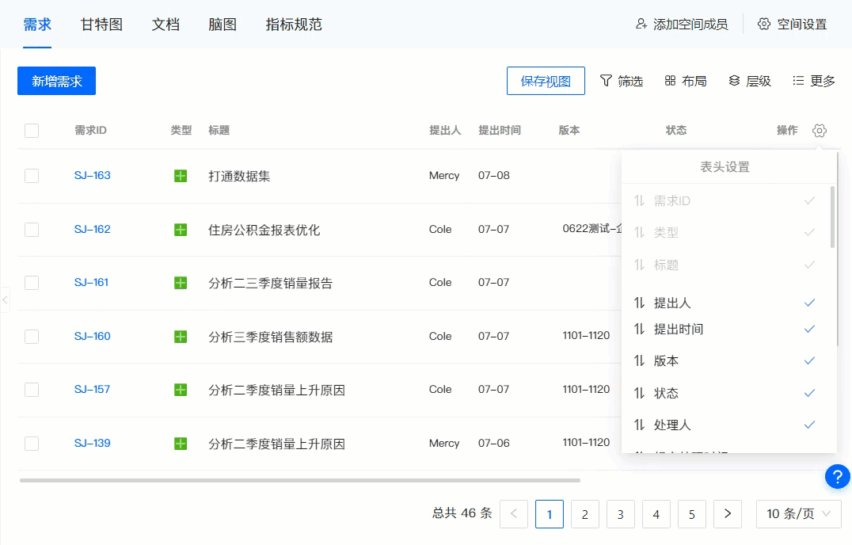Click the filter funnel icon
The image size is (852, 545).
coord(606,81)
